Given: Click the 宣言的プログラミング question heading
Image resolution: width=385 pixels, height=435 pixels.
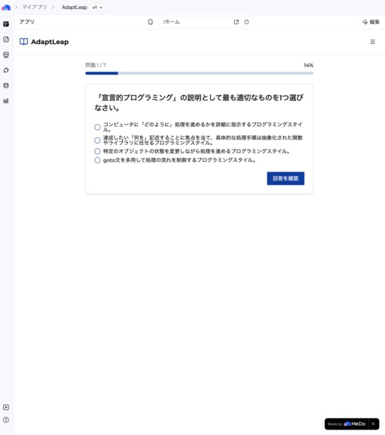Looking at the screenshot, I should [x=199, y=102].
